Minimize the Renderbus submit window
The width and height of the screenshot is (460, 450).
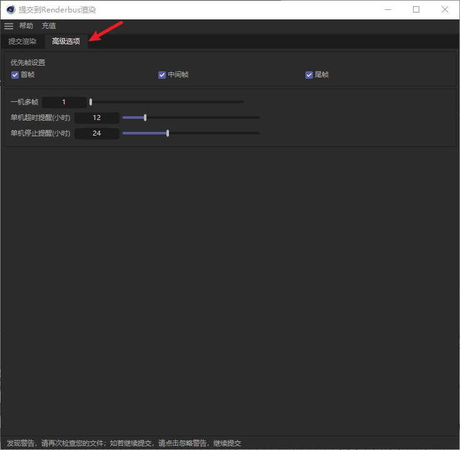pos(387,10)
